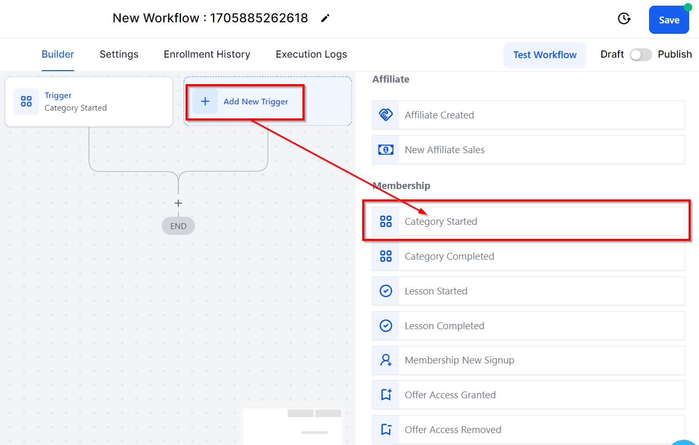Click the Offer Access Removed bookmark icon
The height and width of the screenshot is (445, 699).
click(x=386, y=429)
